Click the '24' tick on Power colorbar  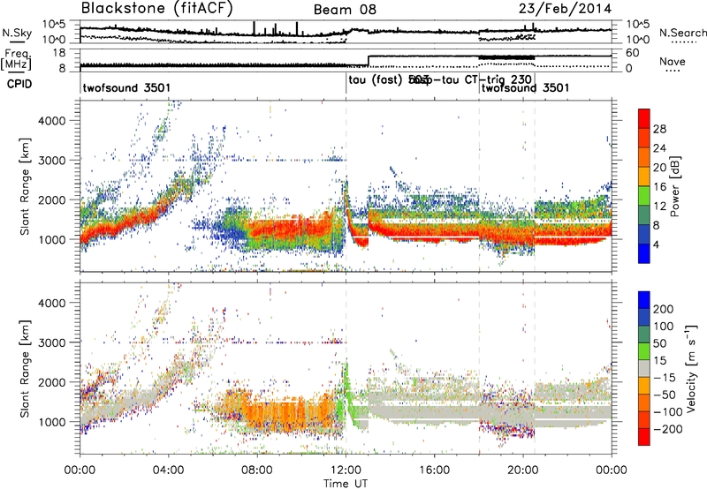tap(659, 148)
